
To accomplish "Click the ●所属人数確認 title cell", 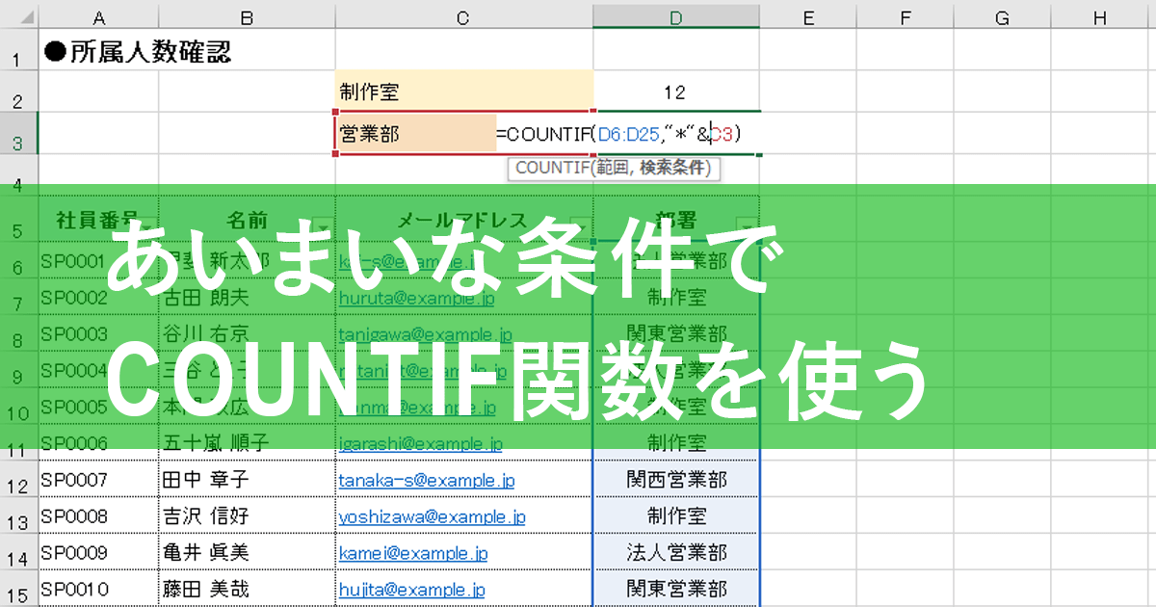I will (137, 51).
